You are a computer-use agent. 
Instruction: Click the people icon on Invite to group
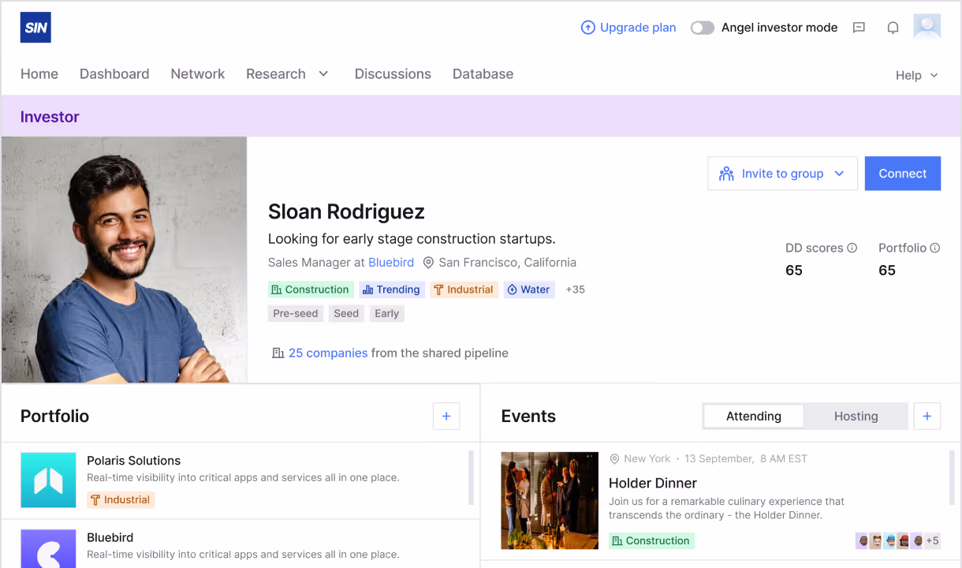(726, 174)
